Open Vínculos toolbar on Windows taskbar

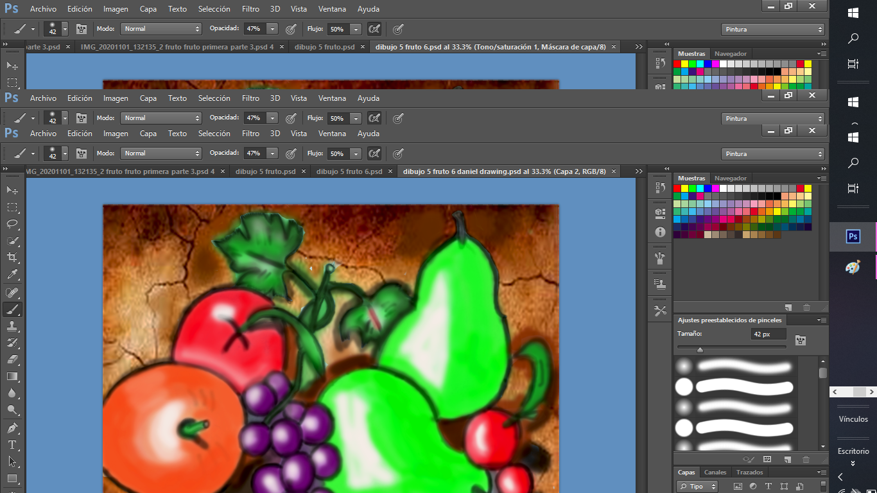click(853, 419)
